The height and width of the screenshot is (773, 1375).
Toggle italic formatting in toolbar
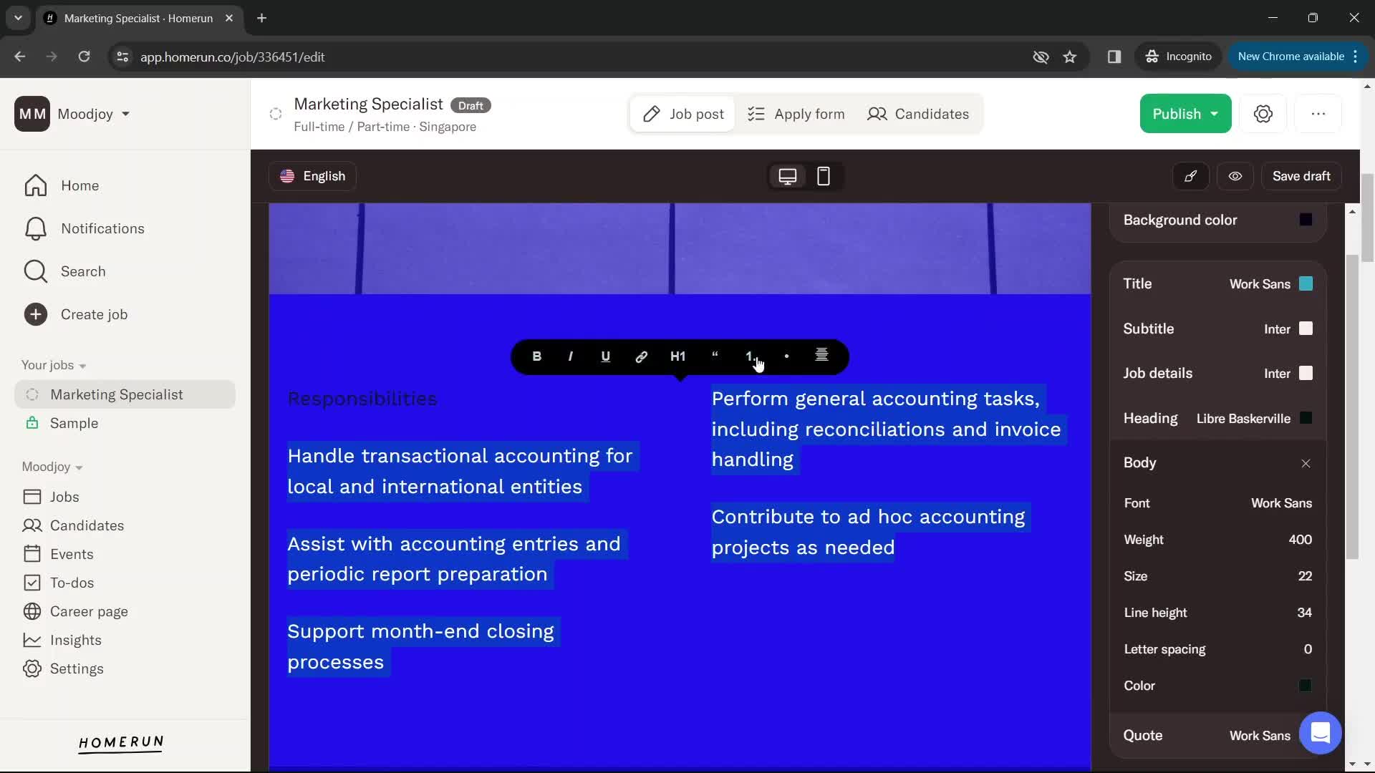pyautogui.click(x=570, y=356)
